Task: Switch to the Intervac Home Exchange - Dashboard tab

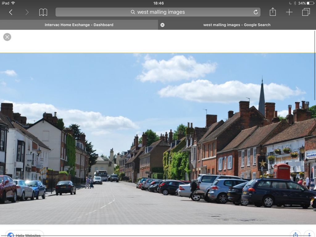Action: (79, 25)
